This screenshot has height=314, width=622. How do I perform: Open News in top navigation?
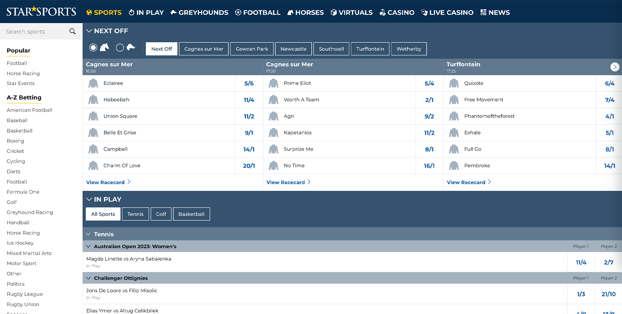click(x=495, y=12)
